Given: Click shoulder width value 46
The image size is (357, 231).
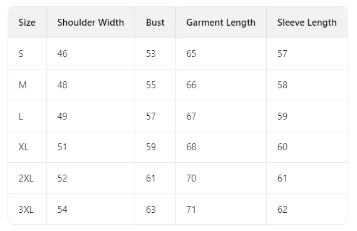Looking at the screenshot, I should click(x=62, y=54).
